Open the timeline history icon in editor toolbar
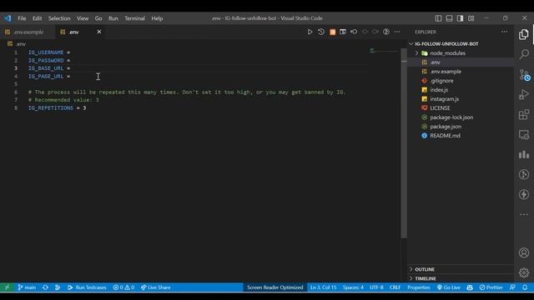 click(x=320, y=32)
